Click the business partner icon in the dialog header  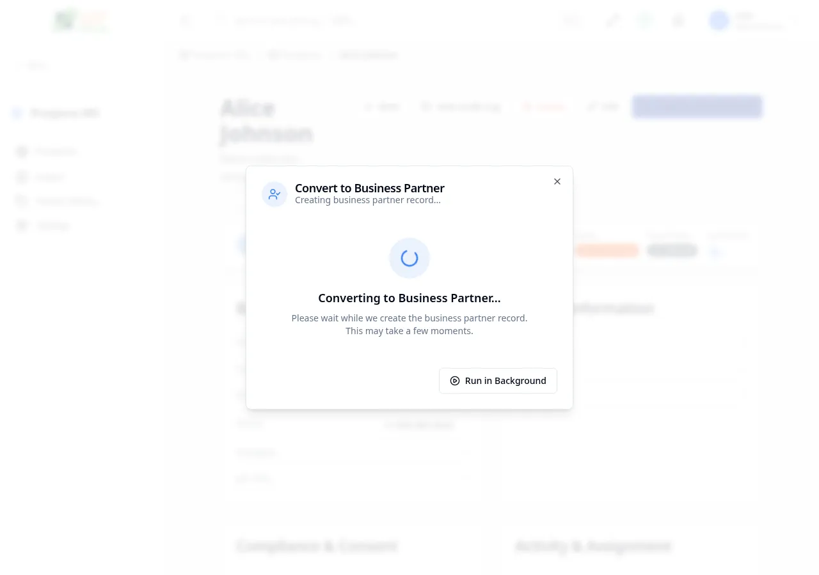tap(274, 194)
